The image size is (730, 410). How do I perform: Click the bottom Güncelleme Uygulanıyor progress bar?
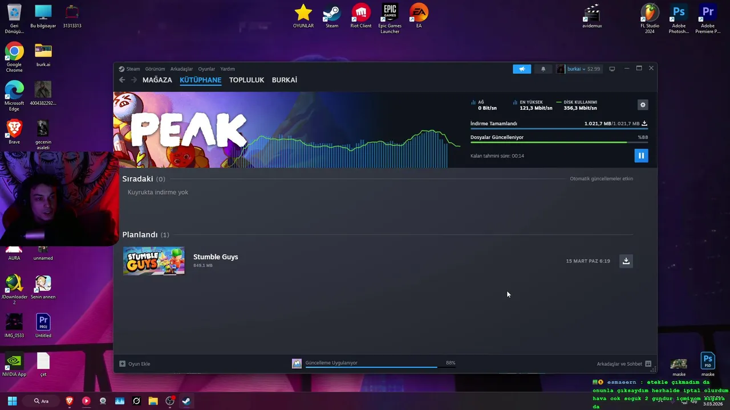380,367
